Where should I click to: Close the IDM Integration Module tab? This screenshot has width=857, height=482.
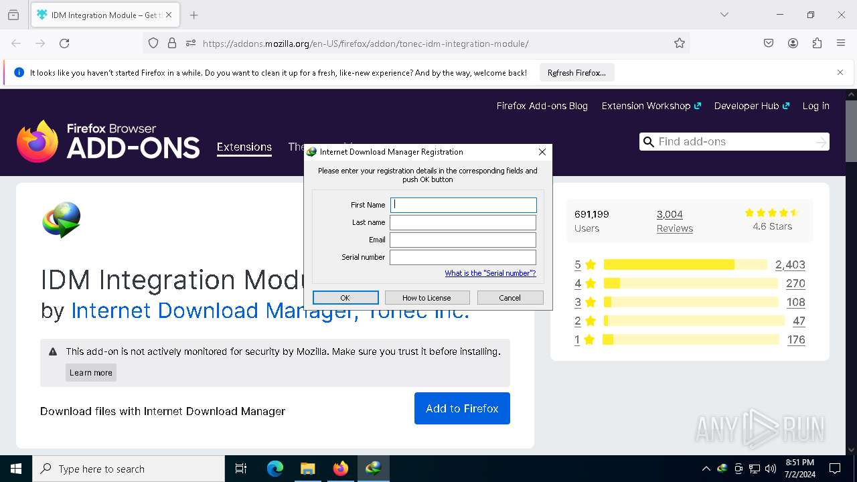(x=169, y=15)
